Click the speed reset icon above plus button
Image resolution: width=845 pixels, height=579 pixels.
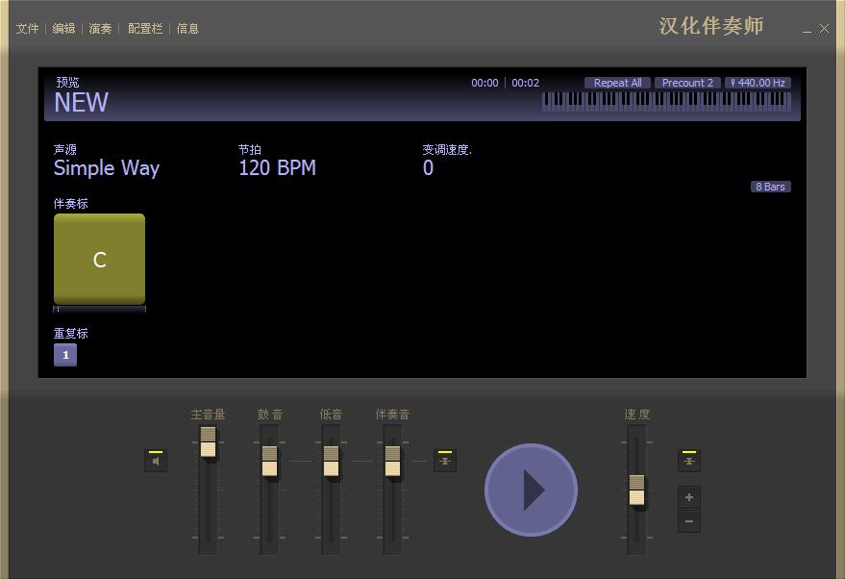pos(689,460)
